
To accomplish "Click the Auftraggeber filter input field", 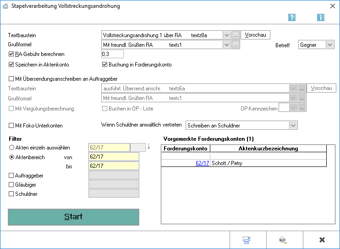I will (114, 175).
